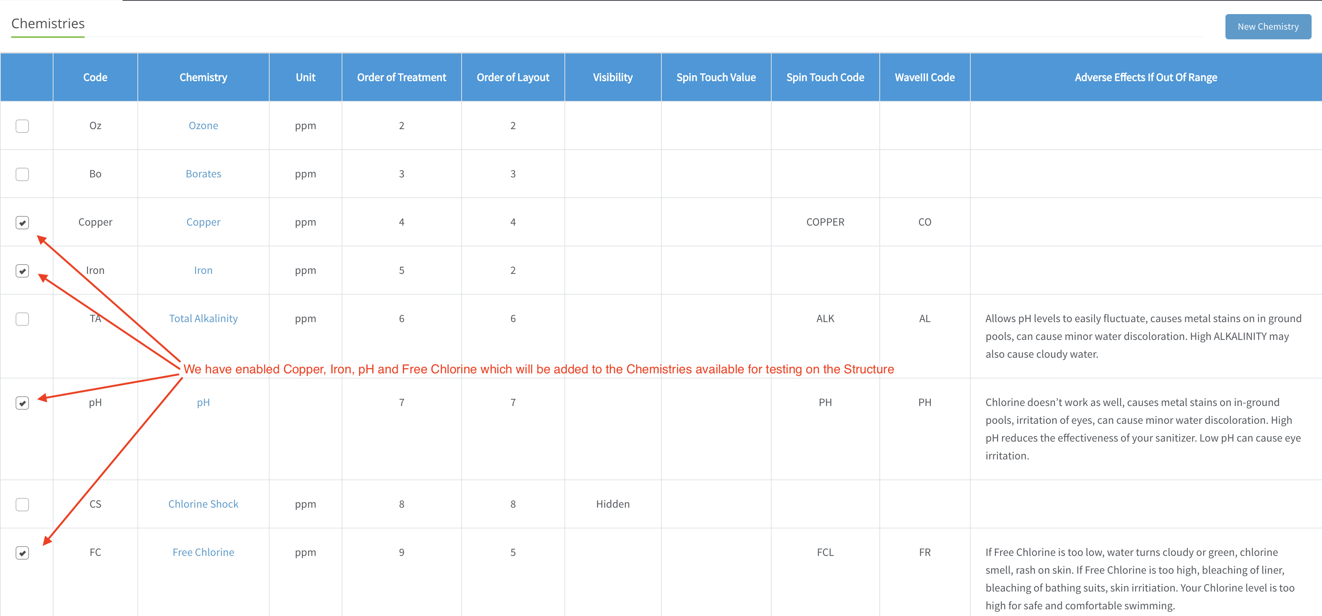1322x616 pixels.
Task: Click the New Chemistry button
Action: point(1268,27)
